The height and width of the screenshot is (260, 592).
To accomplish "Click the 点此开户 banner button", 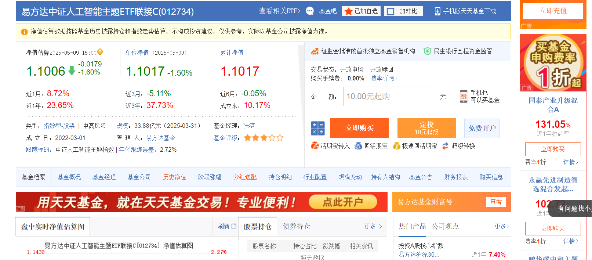I will [343, 202].
